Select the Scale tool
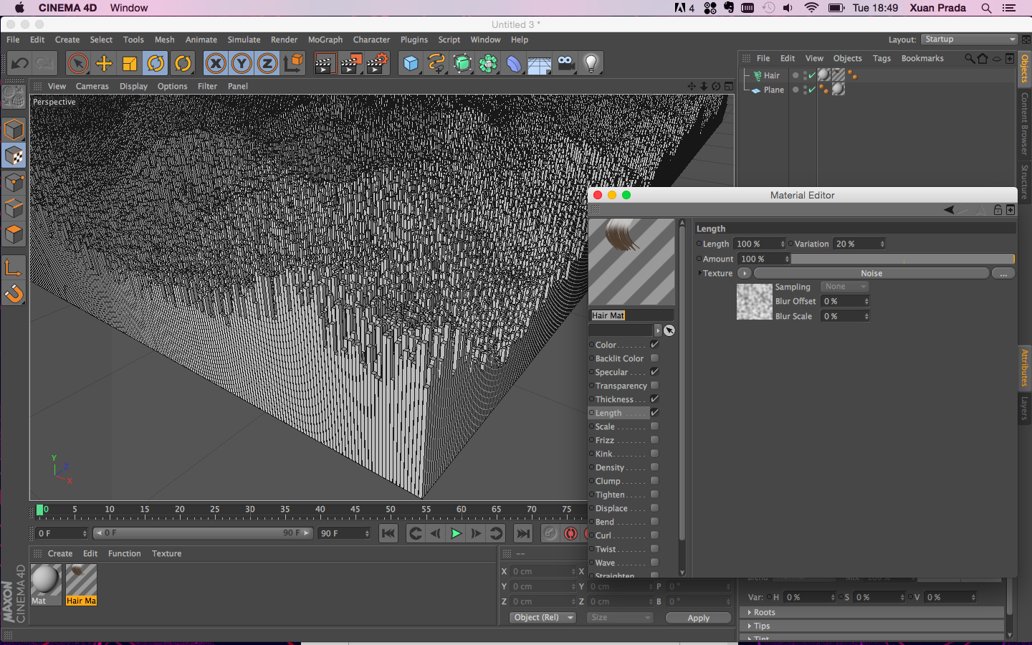Screen dimensions: 1032x645 click(130, 63)
